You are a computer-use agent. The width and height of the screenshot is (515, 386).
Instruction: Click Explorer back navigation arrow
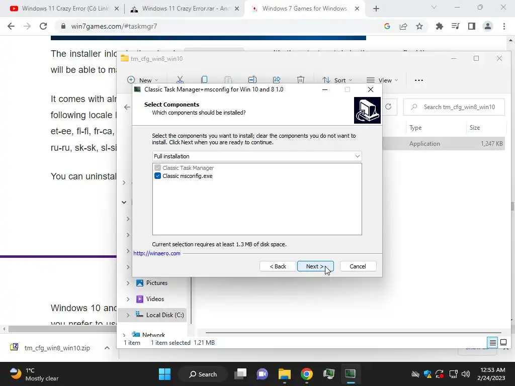(x=127, y=107)
